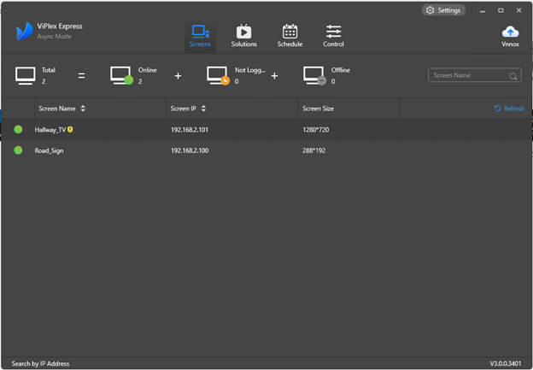Sort by the Screen IP column
Viewport: 533px width, 370px height.
[203, 109]
